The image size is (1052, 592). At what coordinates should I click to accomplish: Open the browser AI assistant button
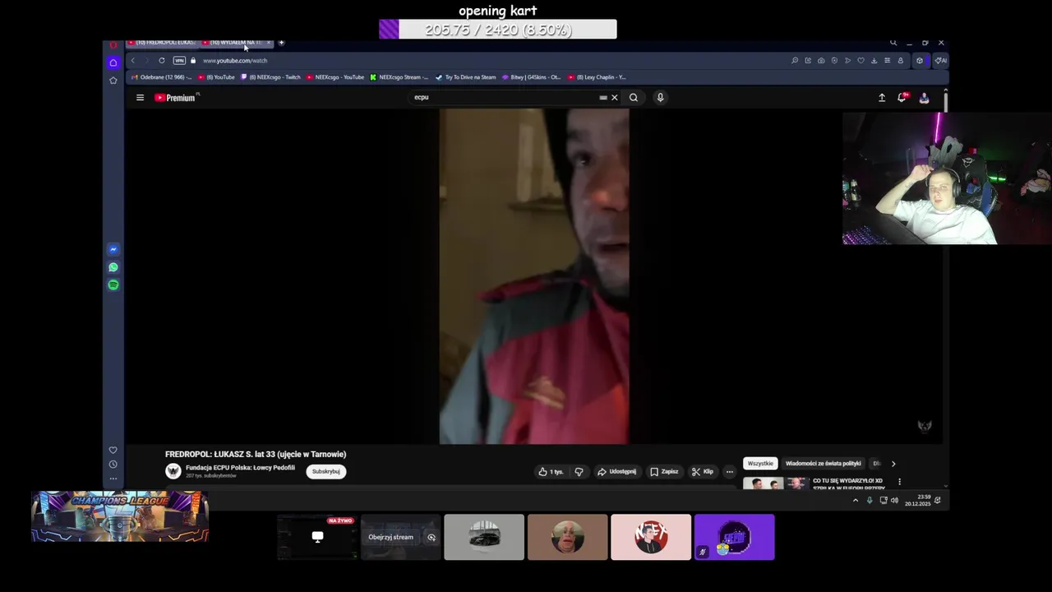tap(940, 60)
